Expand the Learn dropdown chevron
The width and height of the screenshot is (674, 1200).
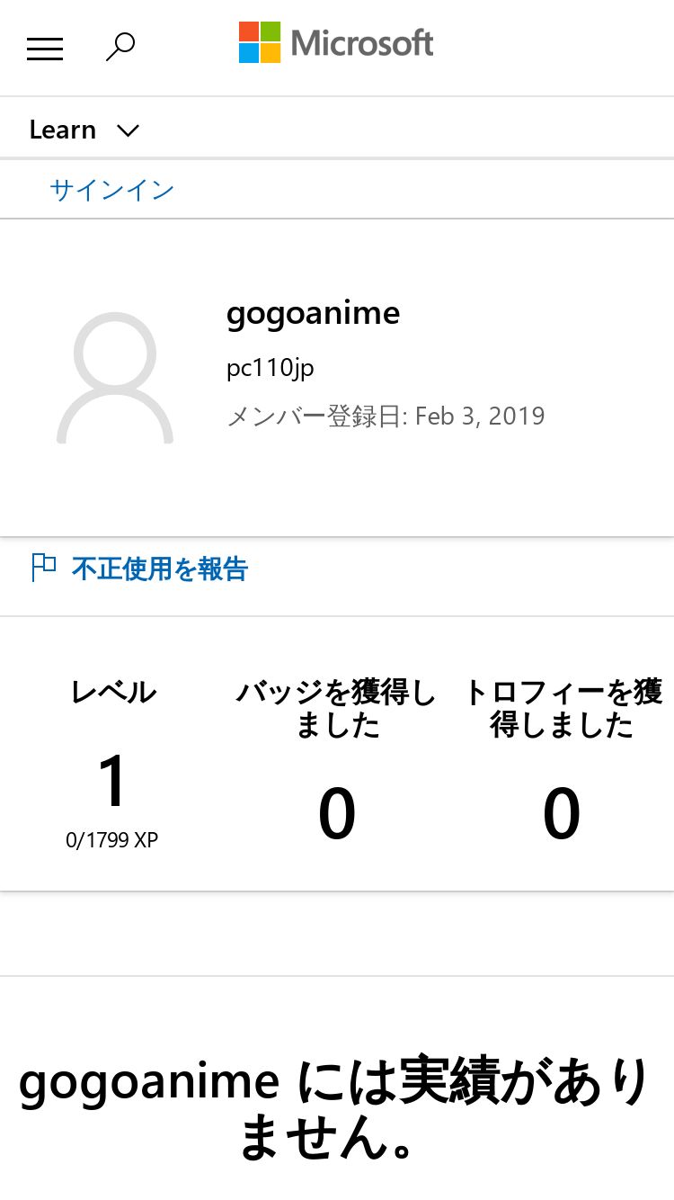tap(129, 130)
